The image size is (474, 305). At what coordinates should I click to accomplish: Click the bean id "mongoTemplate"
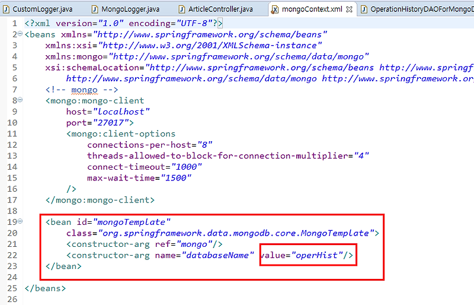tap(132, 222)
